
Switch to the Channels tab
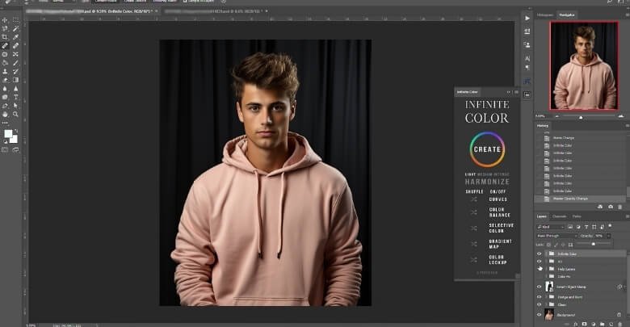click(x=559, y=216)
